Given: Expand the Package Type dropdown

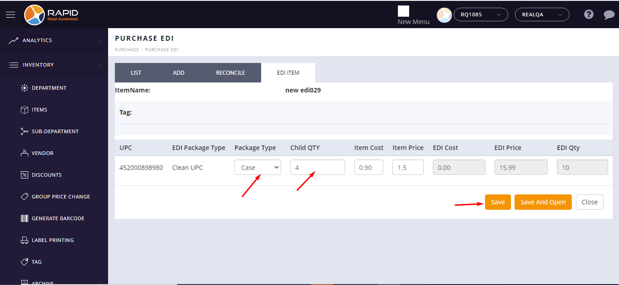Looking at the screenshot, I should click(x=258, y=167).
